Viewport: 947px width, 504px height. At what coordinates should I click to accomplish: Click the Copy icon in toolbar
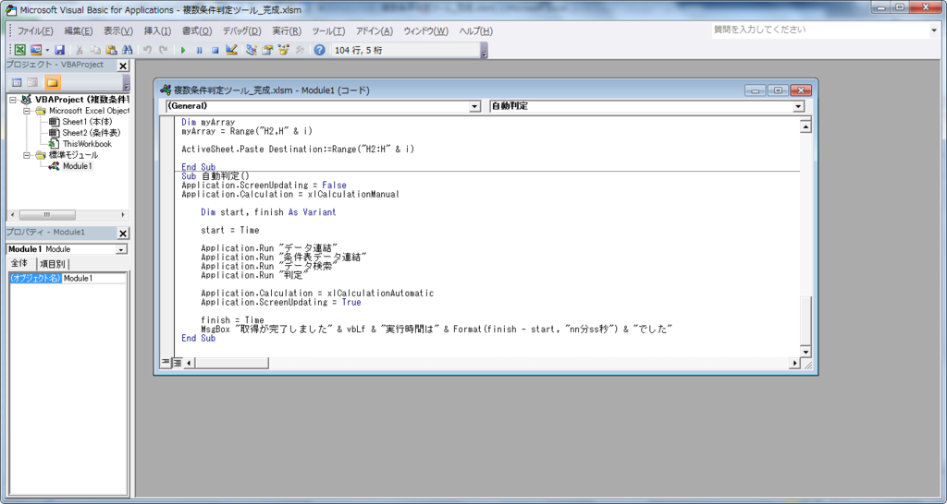pos(95,50)
